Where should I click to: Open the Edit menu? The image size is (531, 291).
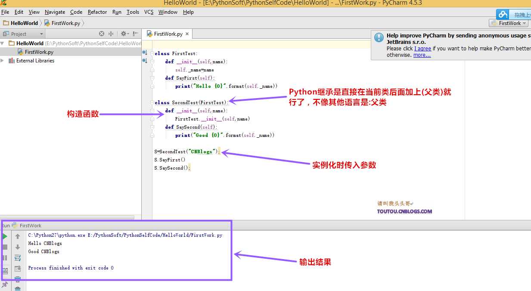19,12
